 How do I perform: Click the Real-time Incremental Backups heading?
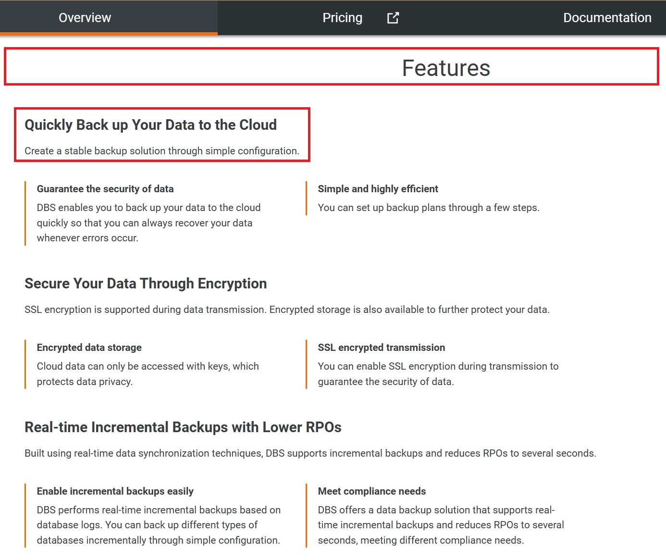183,427
